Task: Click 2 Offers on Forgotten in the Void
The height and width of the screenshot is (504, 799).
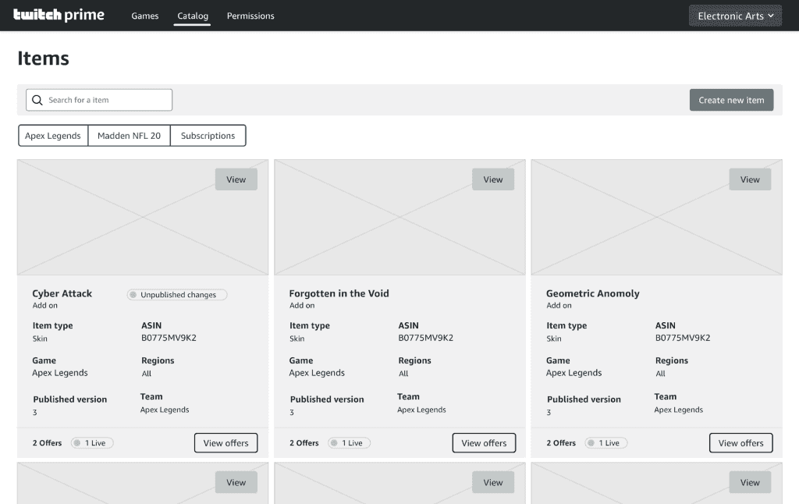Action: 304,443
